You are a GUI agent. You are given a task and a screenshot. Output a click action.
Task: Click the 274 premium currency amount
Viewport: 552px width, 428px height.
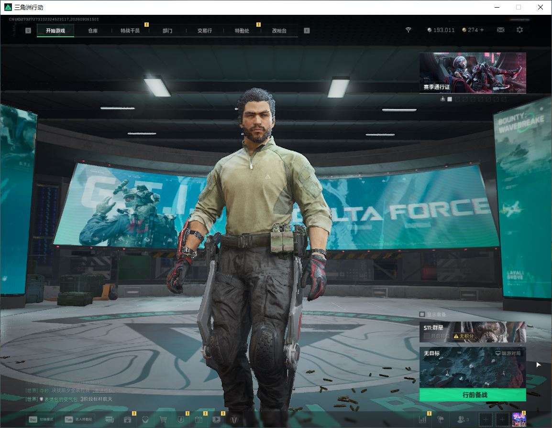pyautogui.click(x=473, y=30)
